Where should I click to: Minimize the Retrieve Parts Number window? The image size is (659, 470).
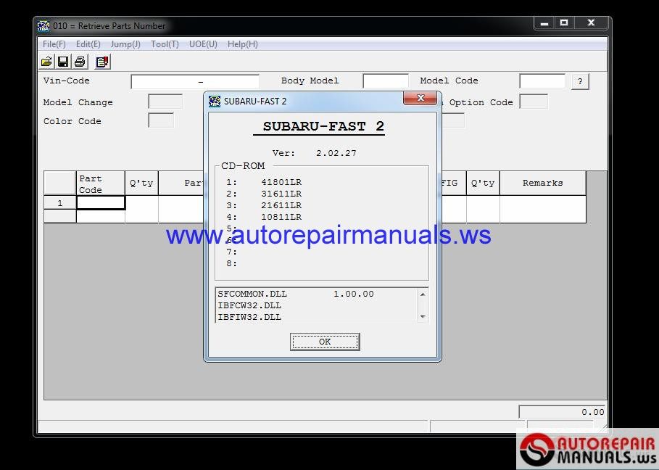(544, 23)
